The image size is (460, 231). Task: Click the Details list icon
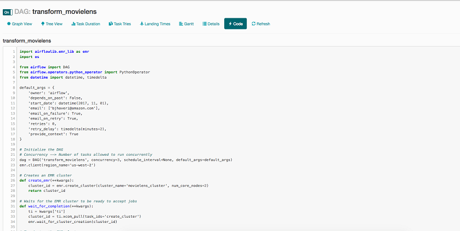pyautogui.click(x=205, y=24)
